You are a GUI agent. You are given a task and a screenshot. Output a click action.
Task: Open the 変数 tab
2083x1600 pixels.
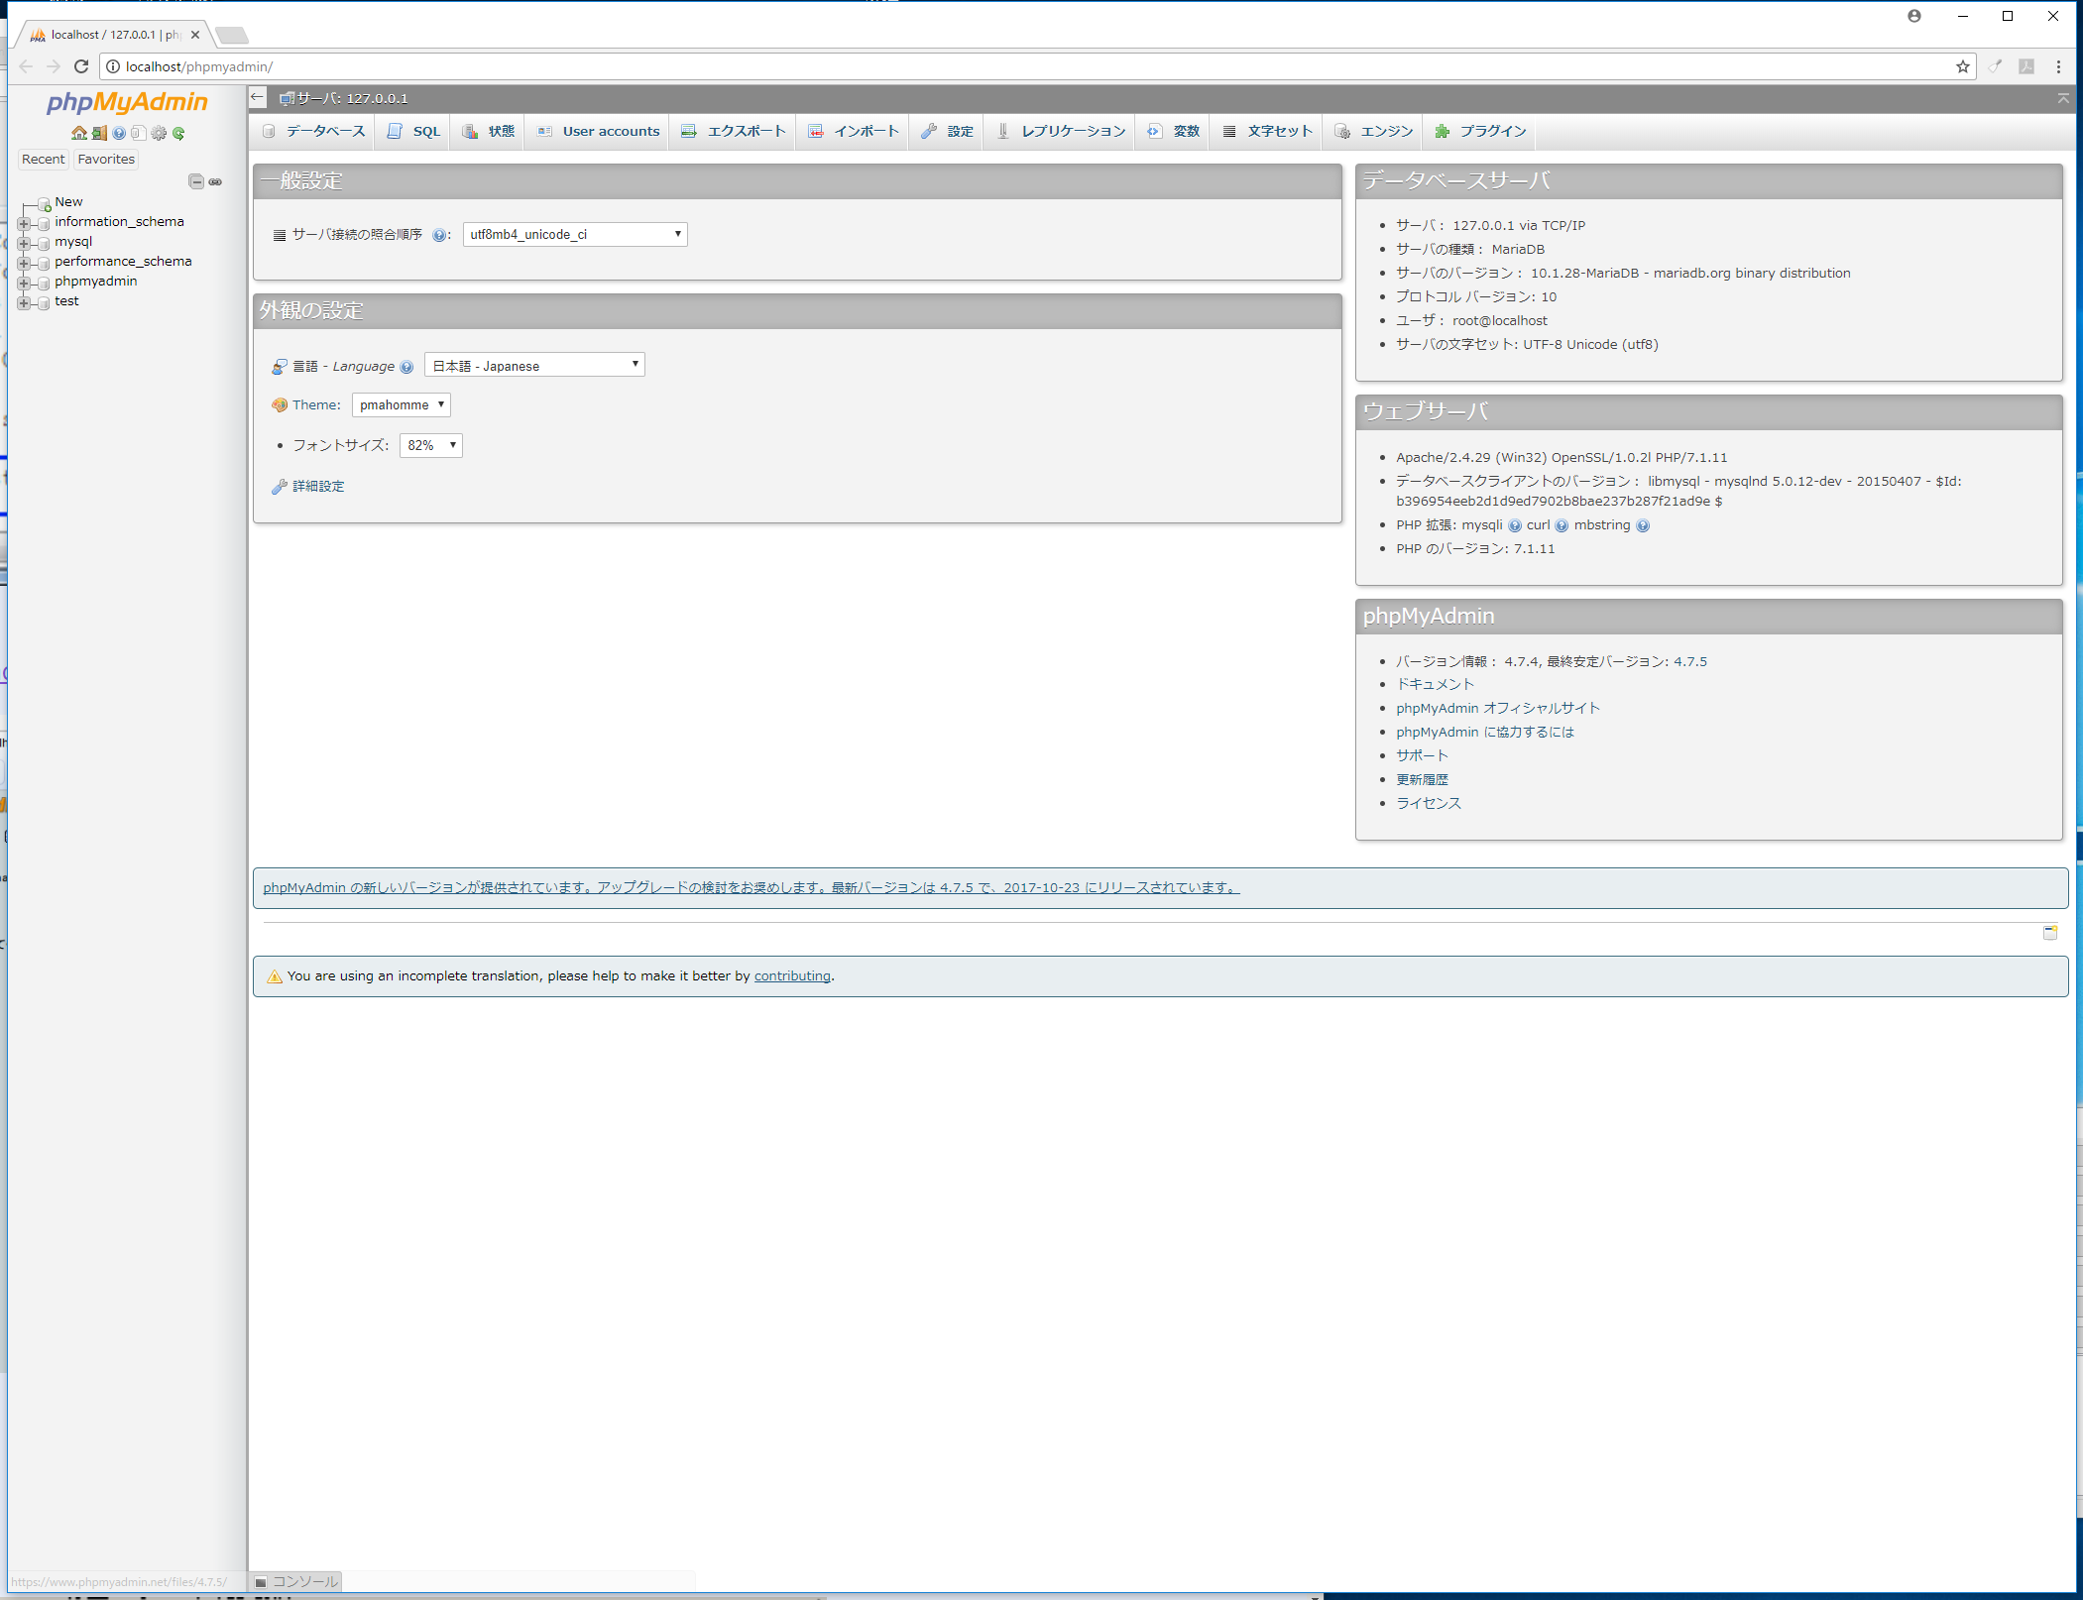coord(1174,132)
